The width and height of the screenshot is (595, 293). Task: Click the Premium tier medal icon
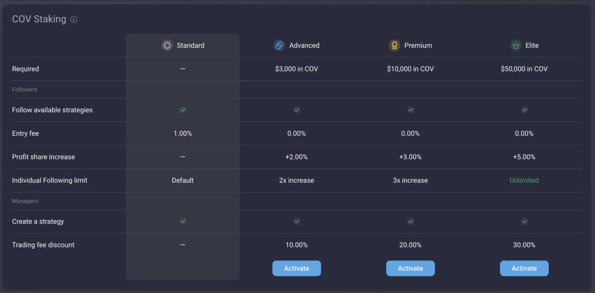pyautogui.click(x=394, y=46)
